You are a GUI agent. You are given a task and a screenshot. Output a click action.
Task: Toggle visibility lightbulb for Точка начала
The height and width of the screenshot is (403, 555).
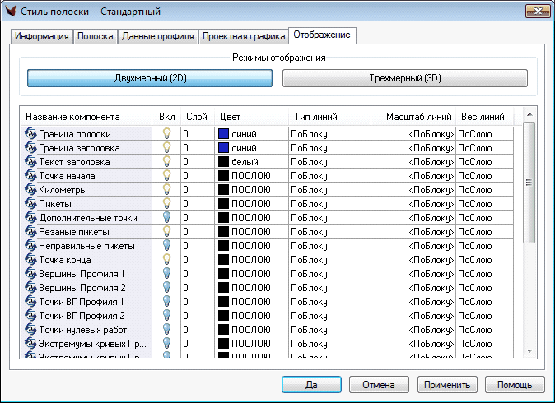pyautogui.click(x=166, y=175)
